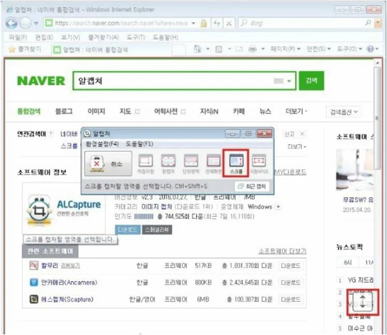Click the blue Help question mark icon
The height and width of the screenshot is (335, 387).
point(370,49)
